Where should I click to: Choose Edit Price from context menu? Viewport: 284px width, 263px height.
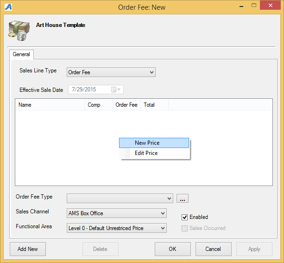[x=154, y=153]
